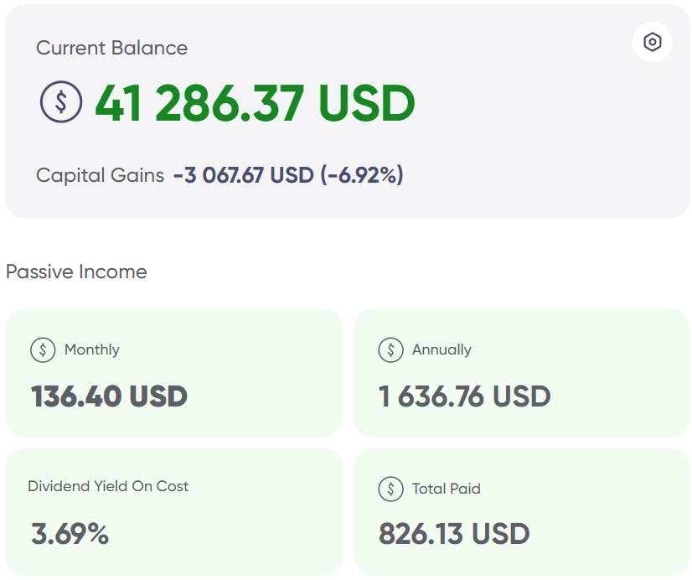
Task: Click the Total Paid dollar icon
Action: 390,489
